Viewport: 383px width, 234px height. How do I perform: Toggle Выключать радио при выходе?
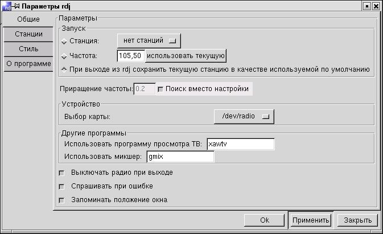click(62, 173)
